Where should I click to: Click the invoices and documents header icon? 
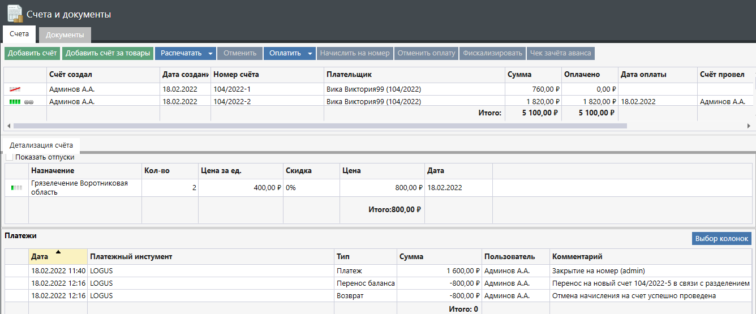coord(15,14)
